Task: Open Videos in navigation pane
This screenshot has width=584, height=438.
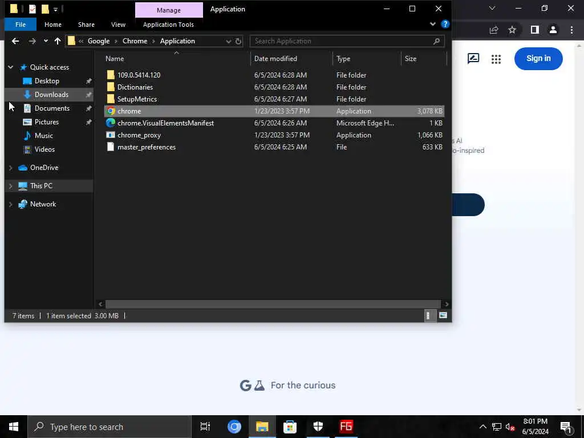Action: click(44, 149)
